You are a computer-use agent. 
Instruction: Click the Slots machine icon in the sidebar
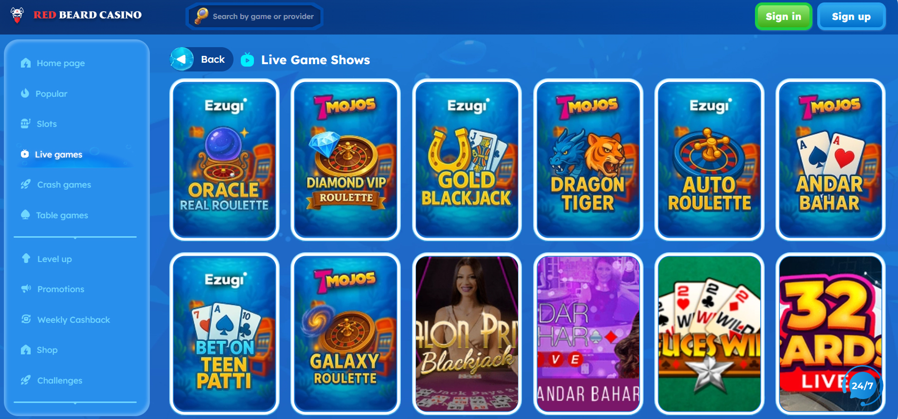(26, 123)
